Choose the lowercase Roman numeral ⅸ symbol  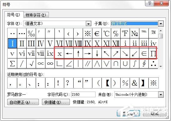click(x=50, y=53)
